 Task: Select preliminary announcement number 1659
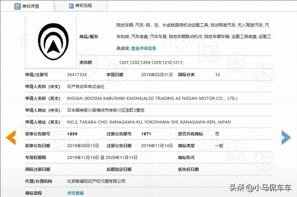pyautogui.click(x=72, y=134)
